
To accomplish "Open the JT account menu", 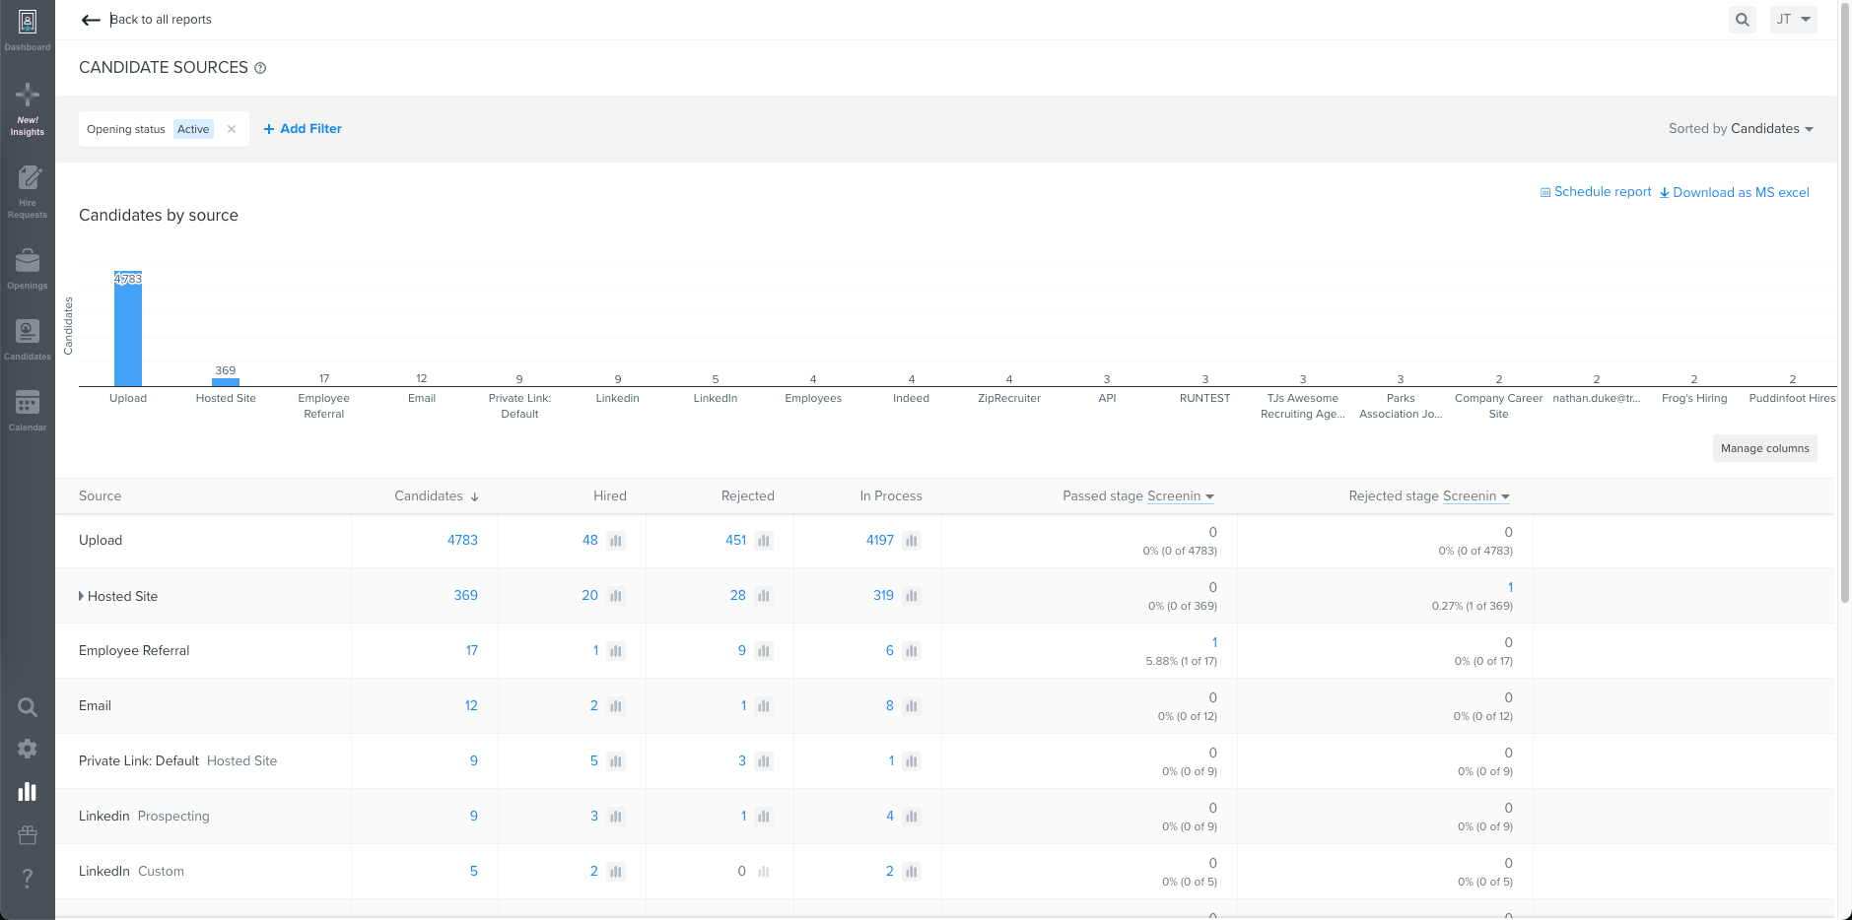I will [x=1792, y=19].
